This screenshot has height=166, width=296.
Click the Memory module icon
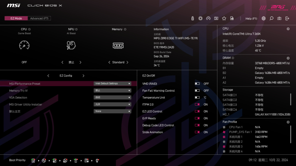point(118,46)
